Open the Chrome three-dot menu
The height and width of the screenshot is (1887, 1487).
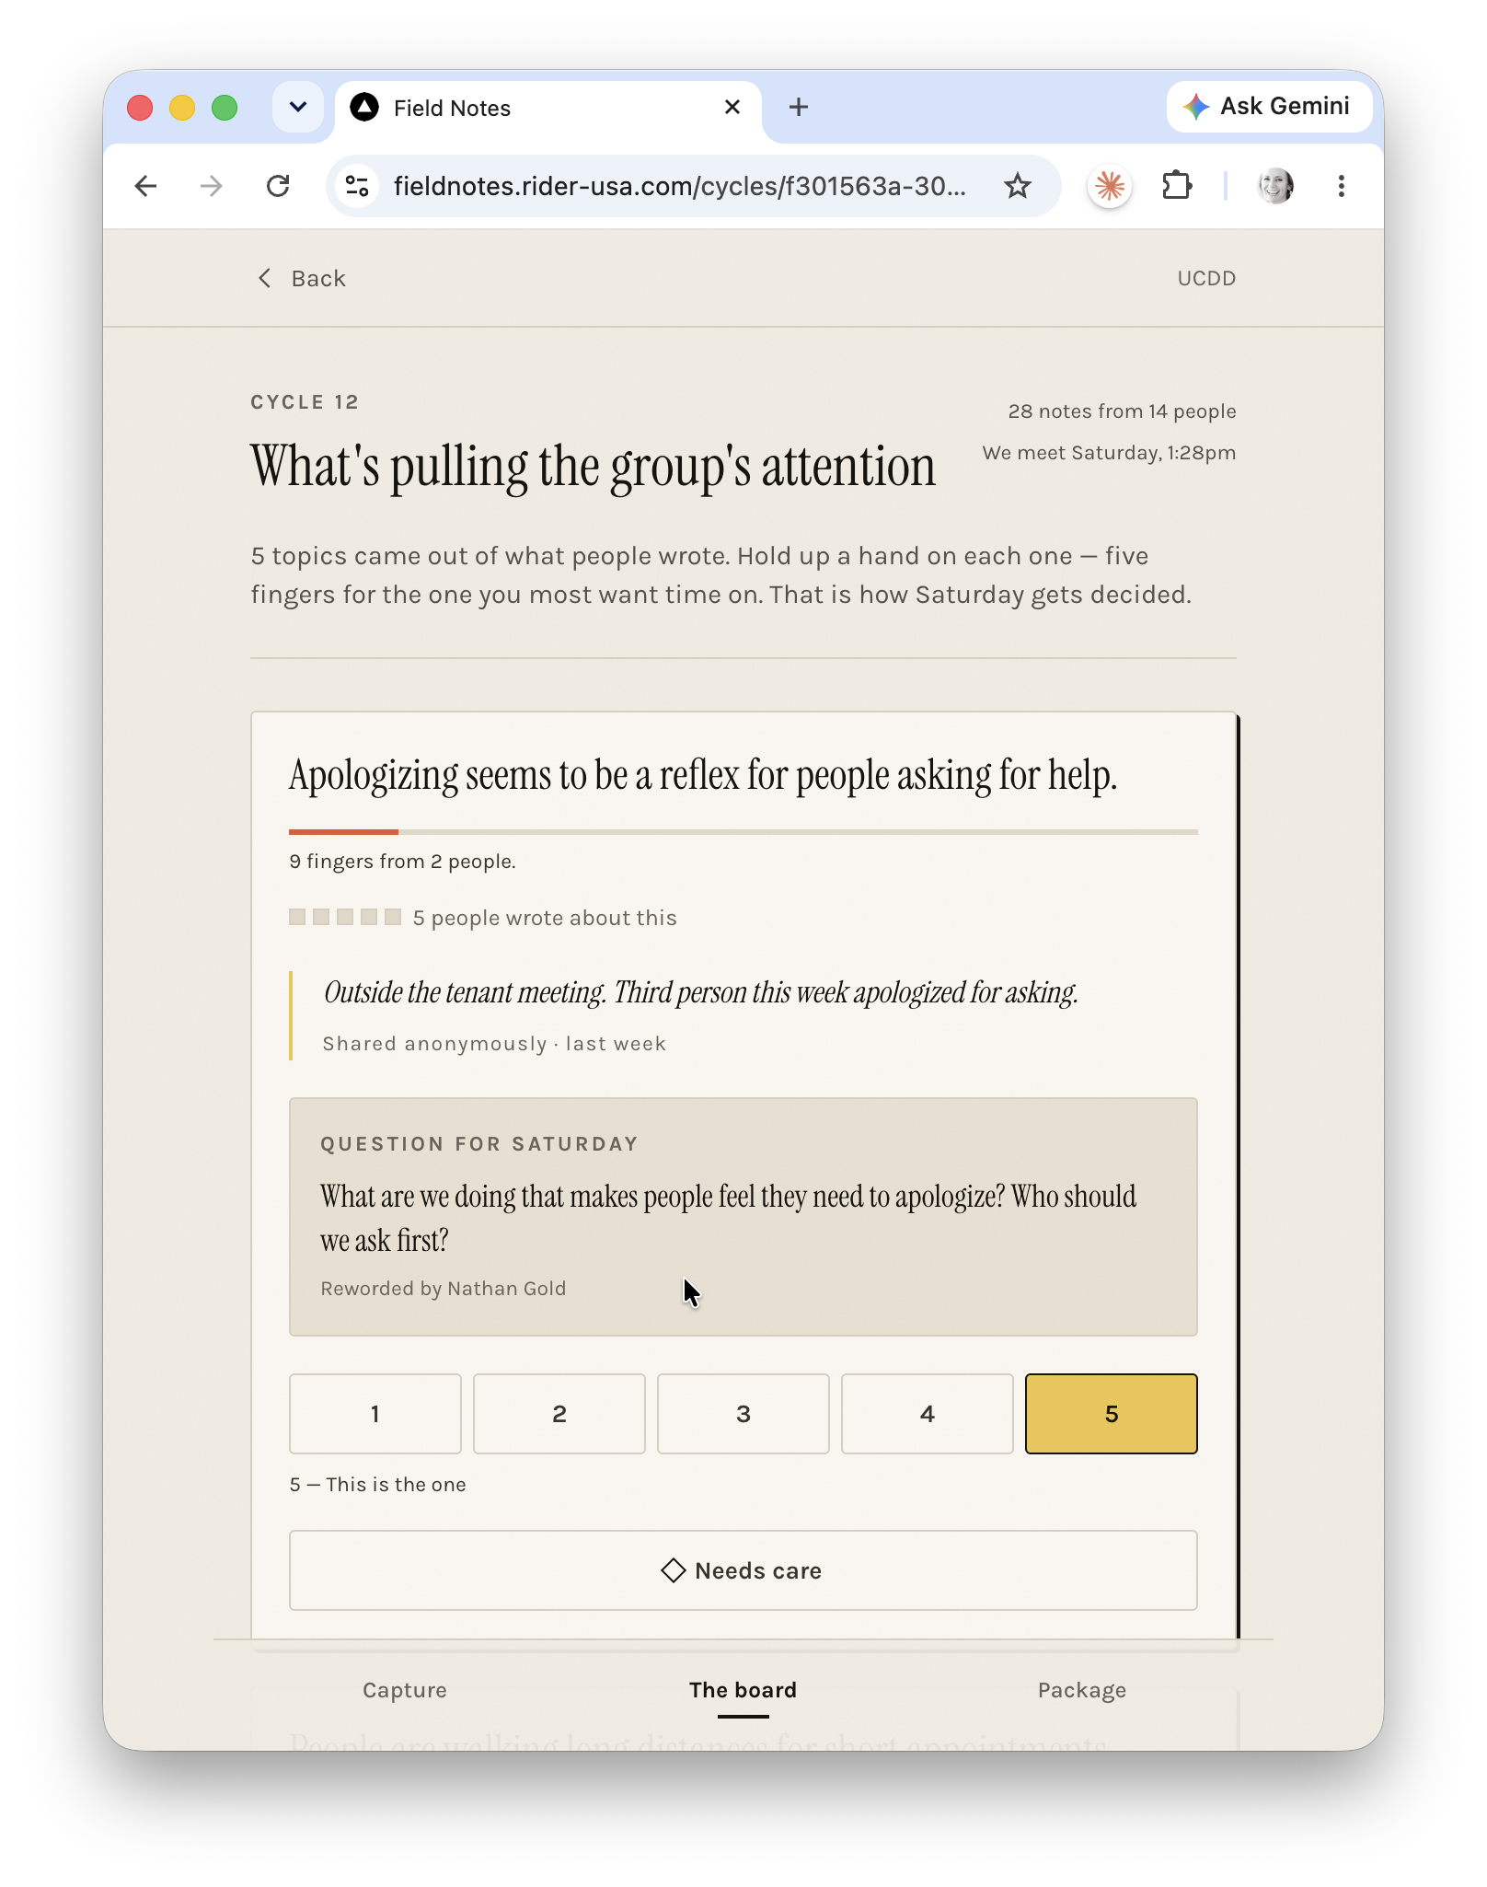click(x=1341, y=186)
